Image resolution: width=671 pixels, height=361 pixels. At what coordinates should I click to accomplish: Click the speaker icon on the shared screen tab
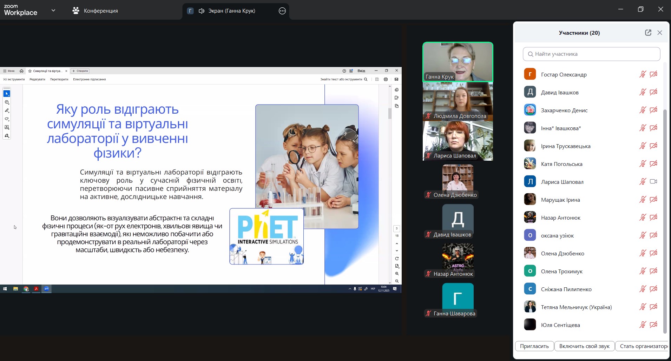[x=202, y=11]
